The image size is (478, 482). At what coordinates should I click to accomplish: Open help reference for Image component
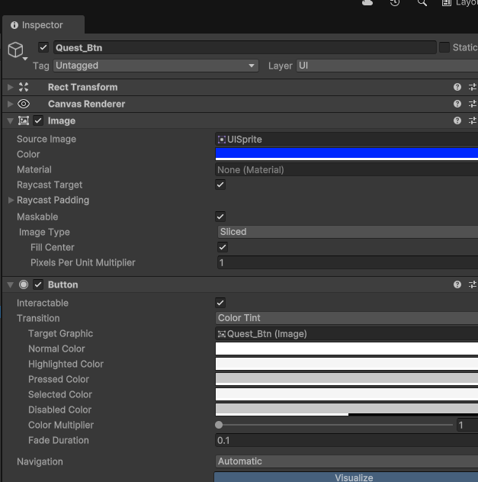(x=457, y=121)
